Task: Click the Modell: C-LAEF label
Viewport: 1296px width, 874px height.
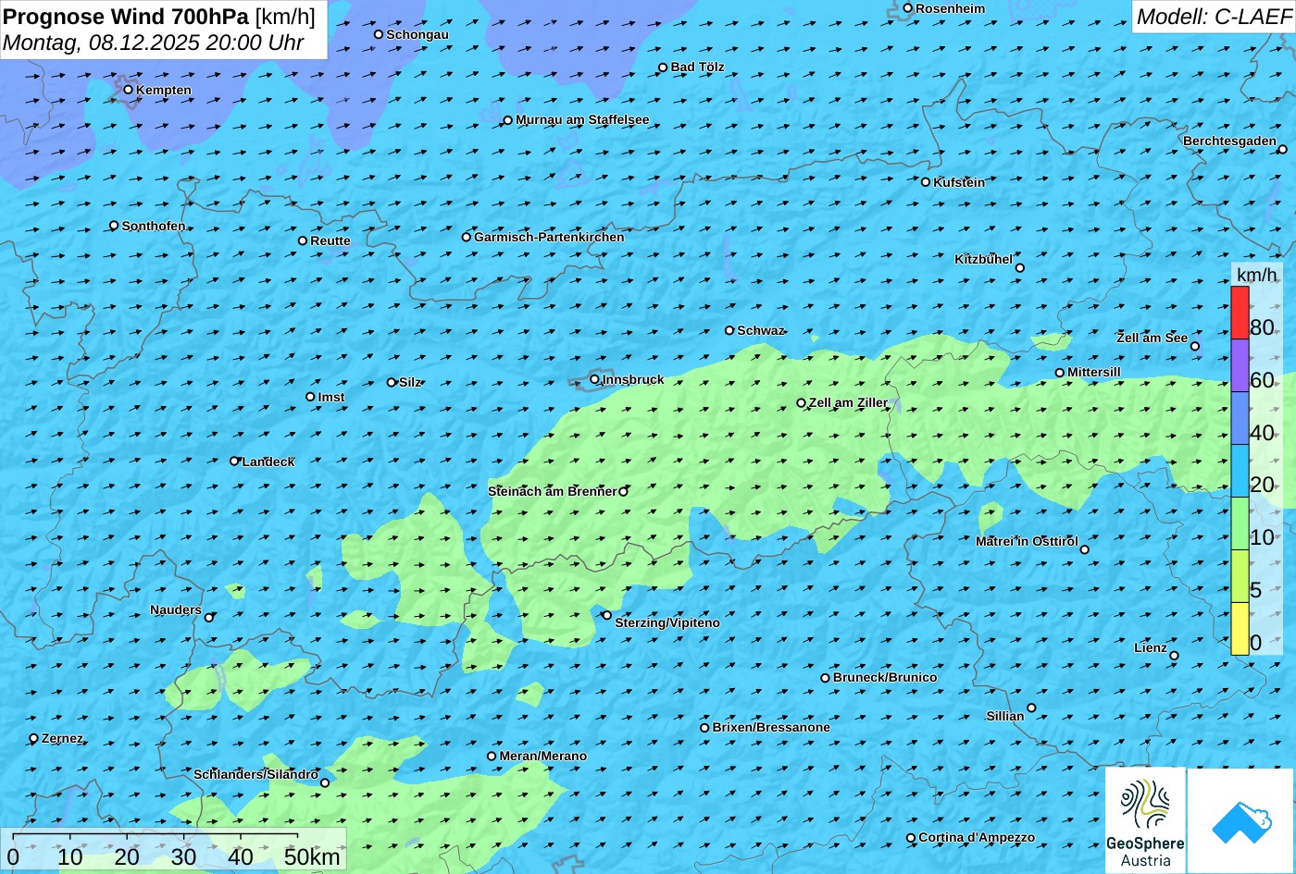Action: 1213,16
